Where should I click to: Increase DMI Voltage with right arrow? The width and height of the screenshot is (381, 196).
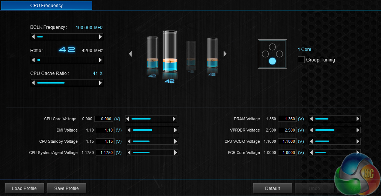175,130
